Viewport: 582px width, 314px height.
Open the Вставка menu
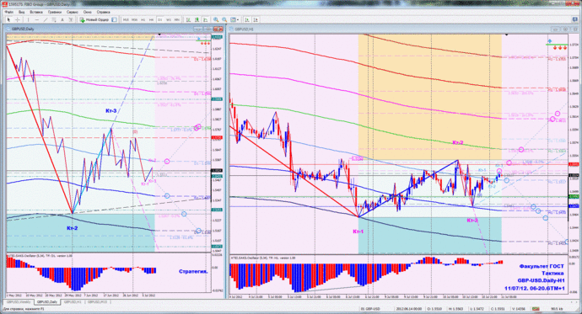[36, 12]
